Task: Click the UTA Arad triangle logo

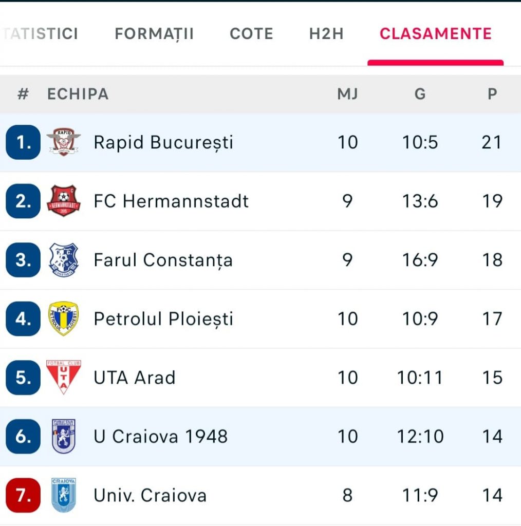Action: [x=64, y=378]
